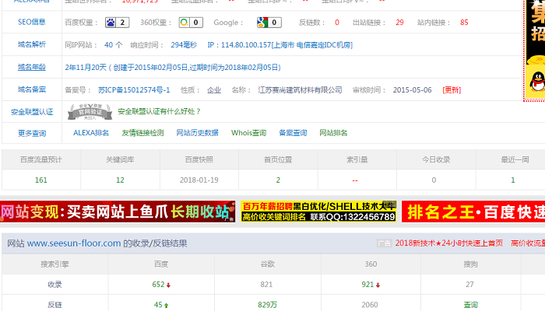
Task: Click the 百度流量预计 column header
Action: 41,159
